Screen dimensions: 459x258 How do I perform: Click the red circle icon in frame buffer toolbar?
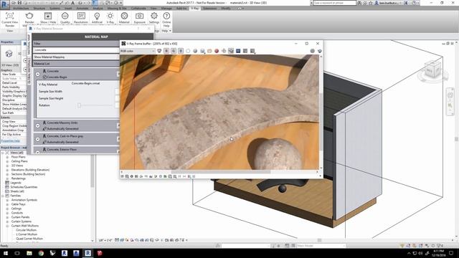[x=217, y=51]
